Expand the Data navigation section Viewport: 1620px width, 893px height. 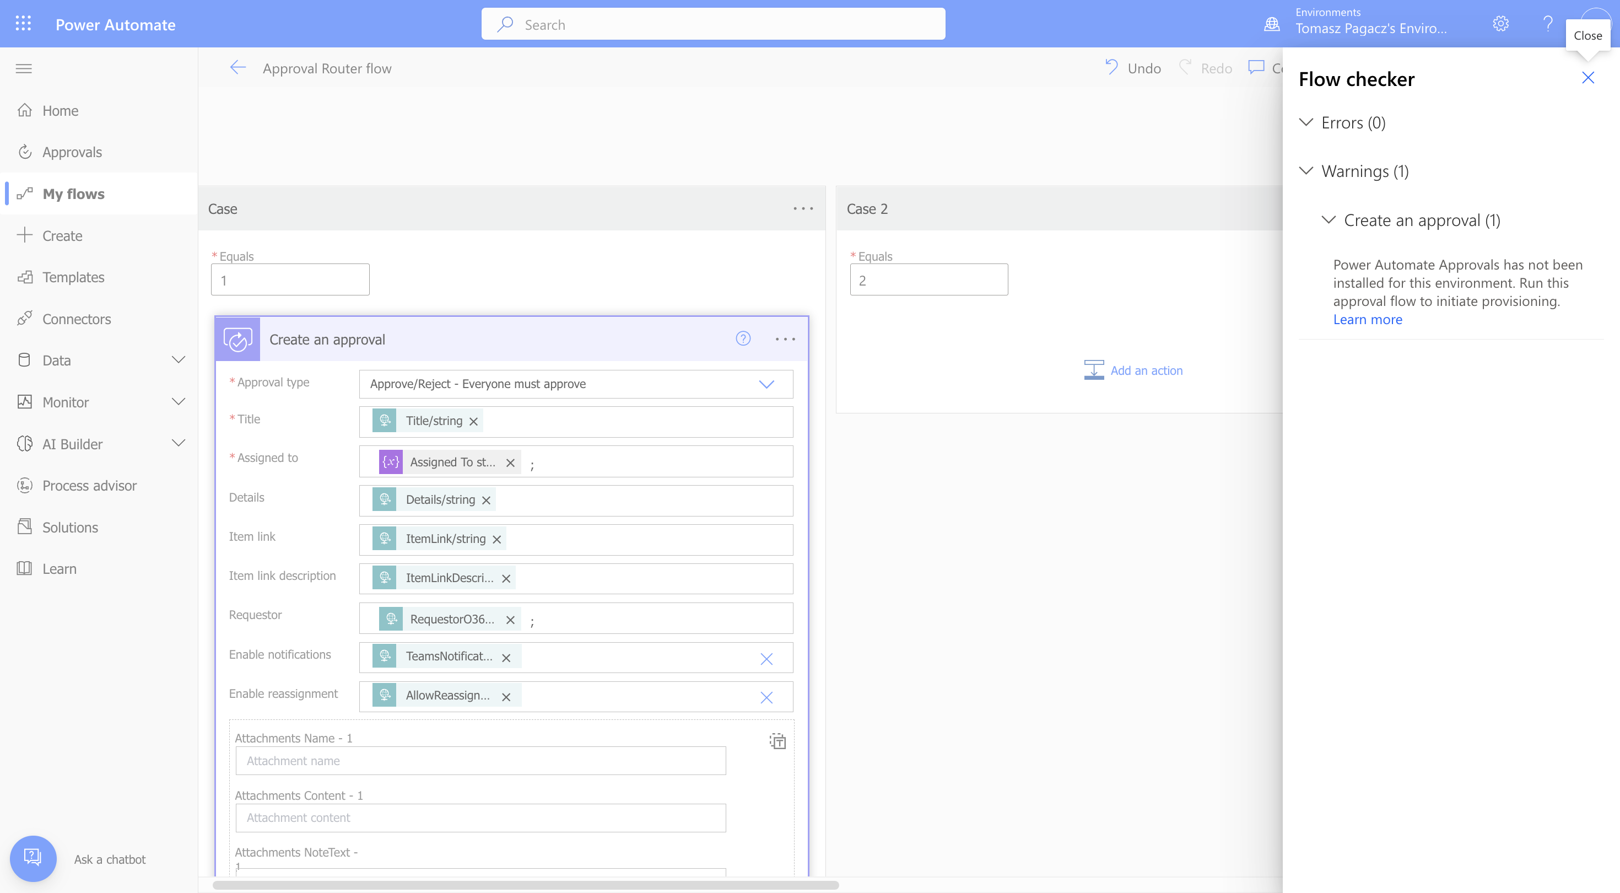pyautogui.click(x=179, y=360)
